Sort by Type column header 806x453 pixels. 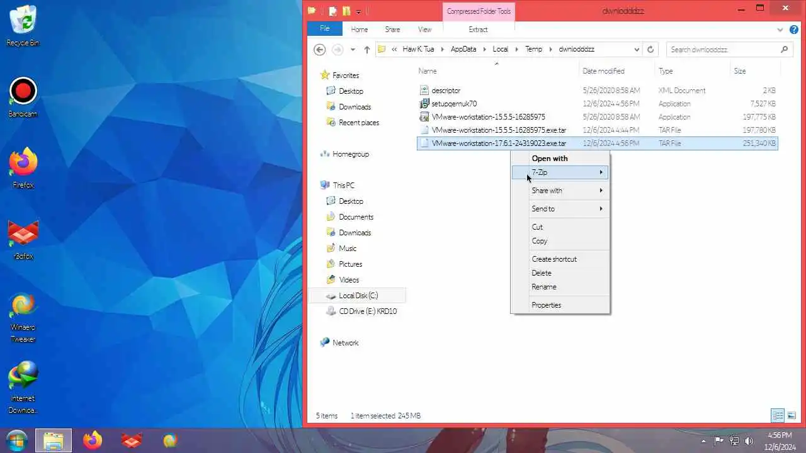692,71
